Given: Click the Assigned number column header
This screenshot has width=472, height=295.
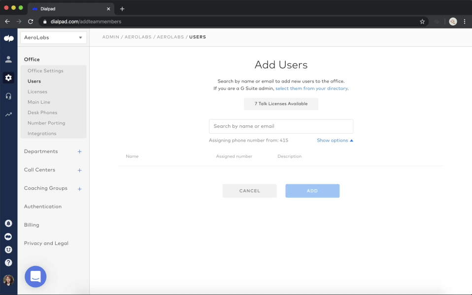Looking at the screenshot, I should coord(234,156).
